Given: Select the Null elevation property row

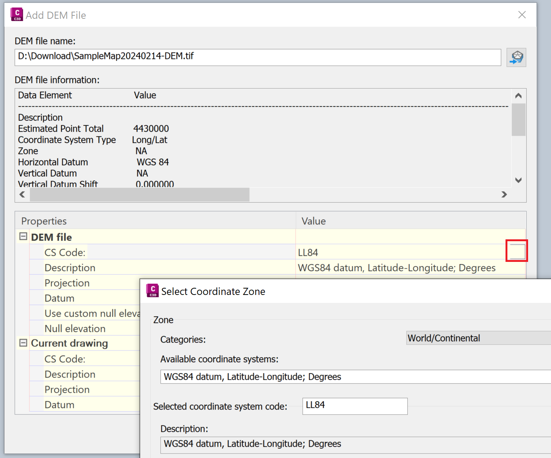Looking at the screenshot, I should (85, 328).
